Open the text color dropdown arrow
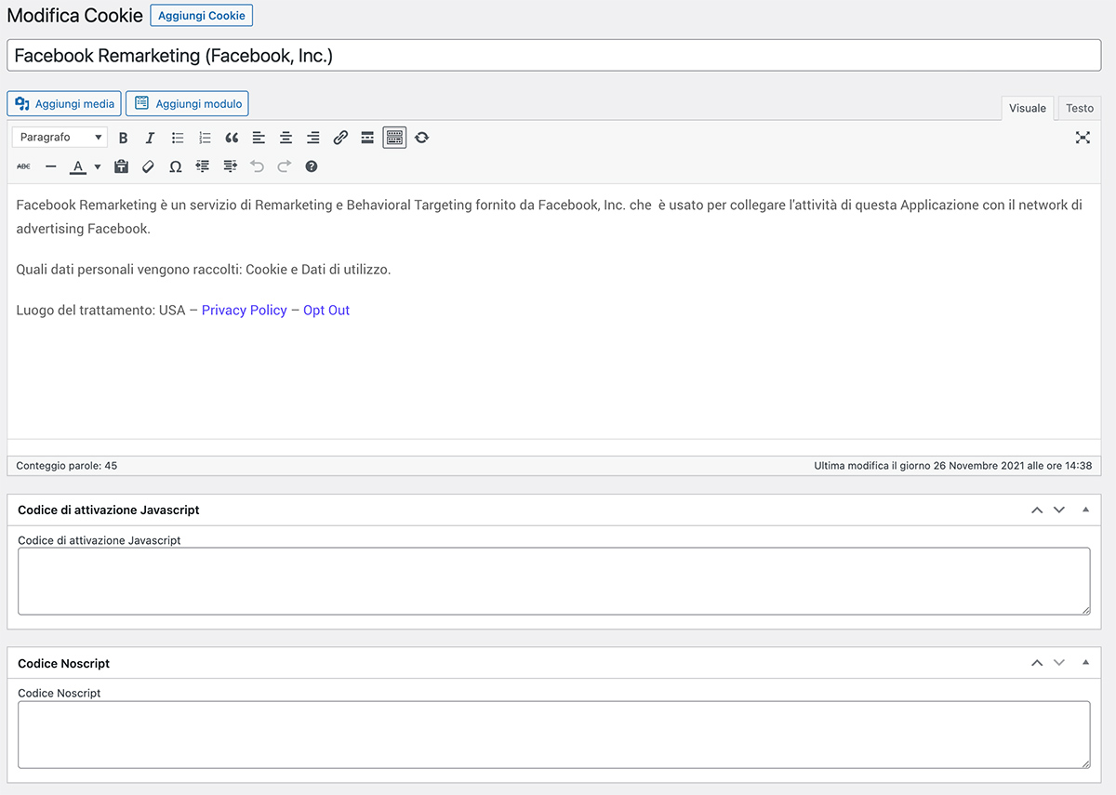 pyautogui.click(x=98, y=166)
